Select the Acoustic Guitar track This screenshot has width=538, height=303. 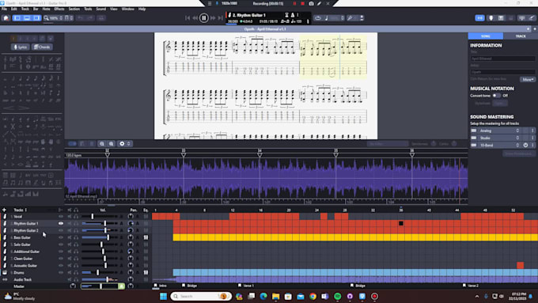click(x=25, y=266)
